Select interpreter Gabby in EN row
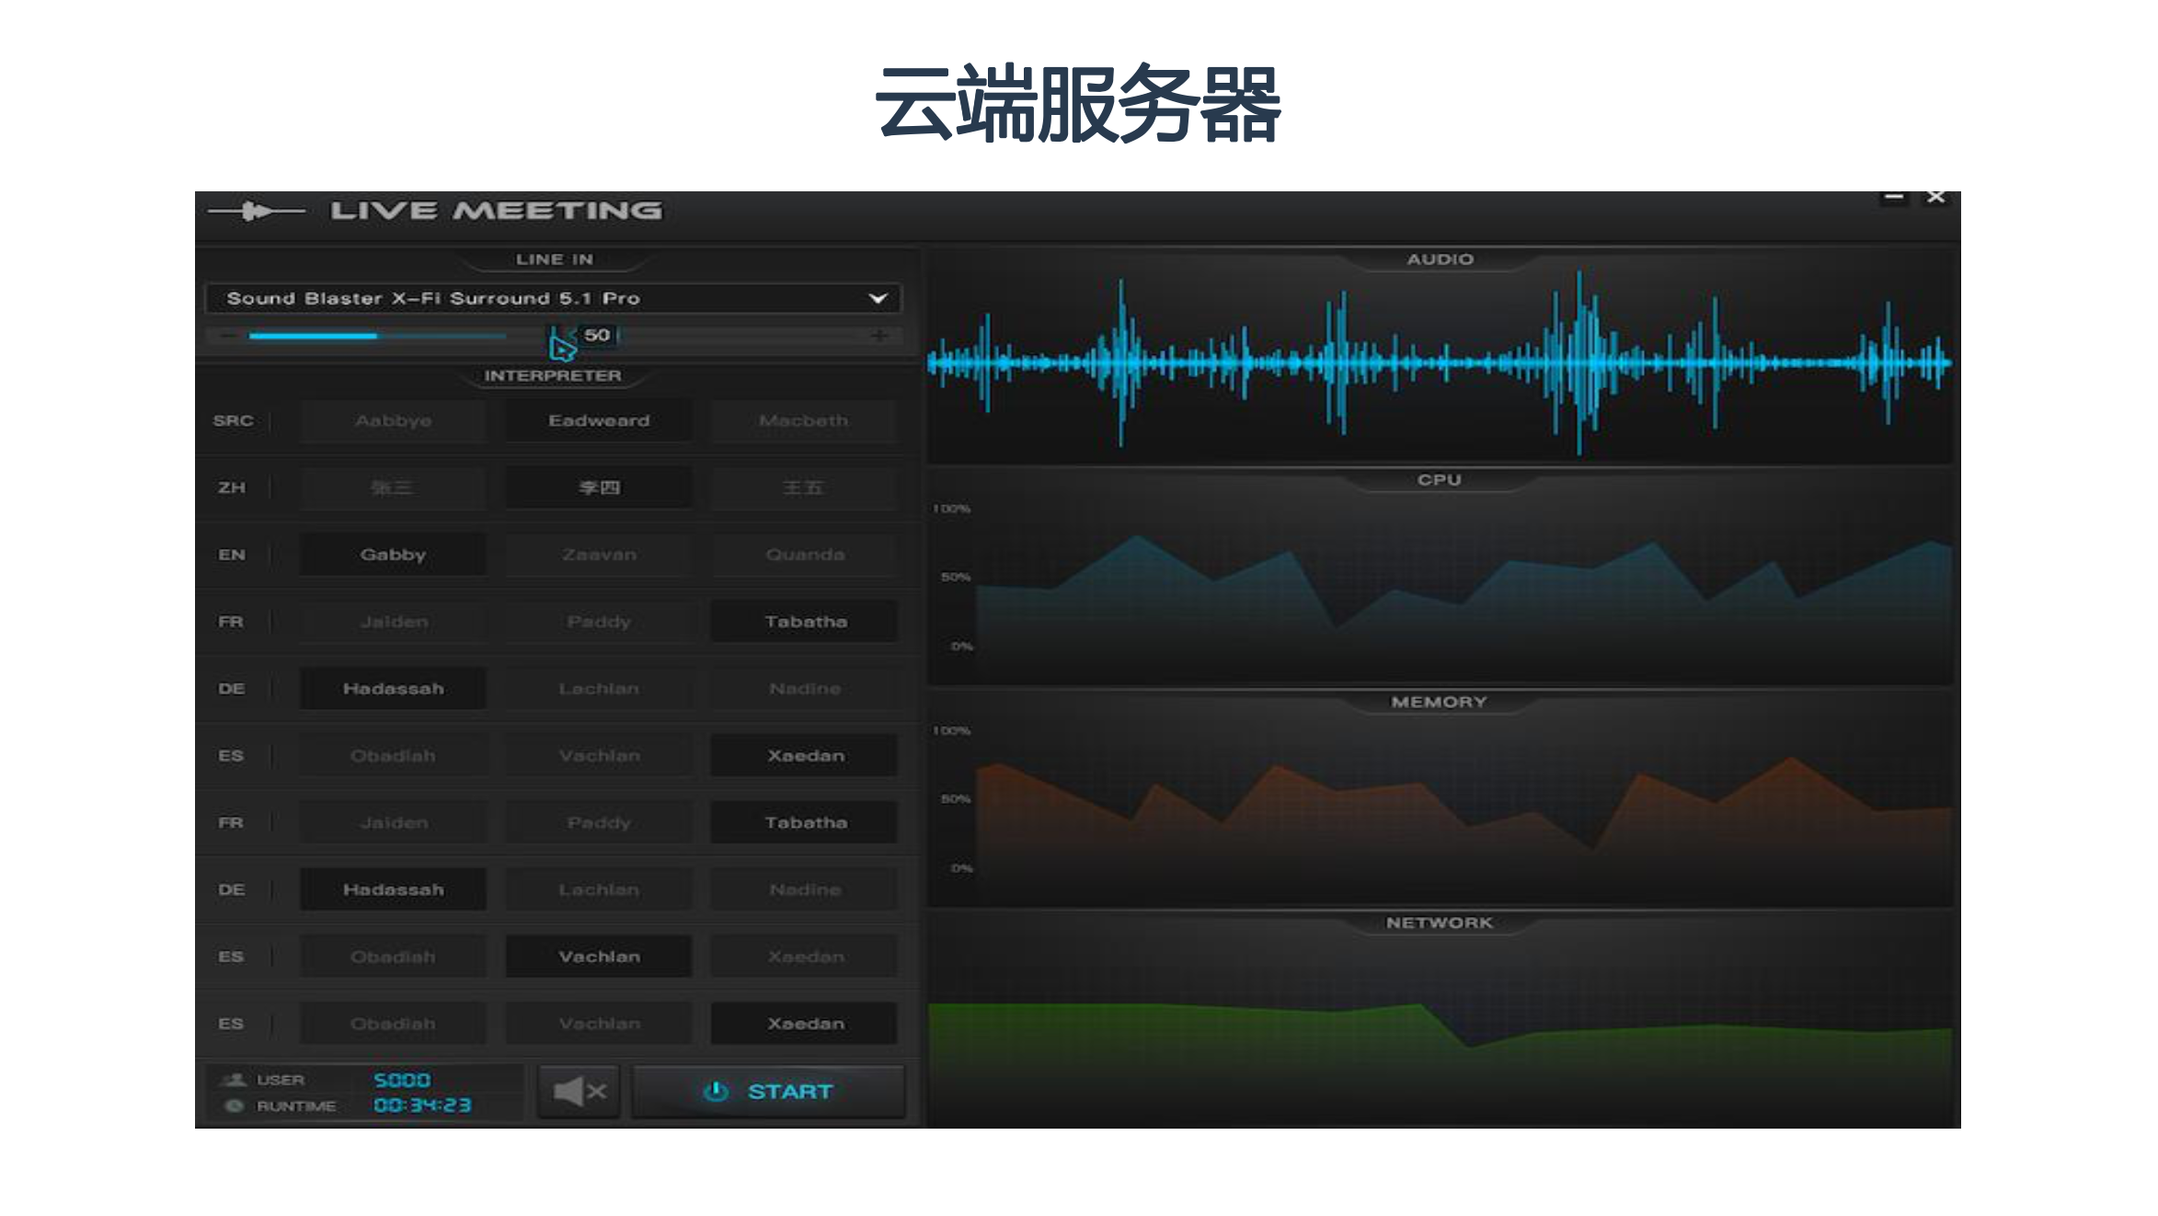 click(393, 555)
